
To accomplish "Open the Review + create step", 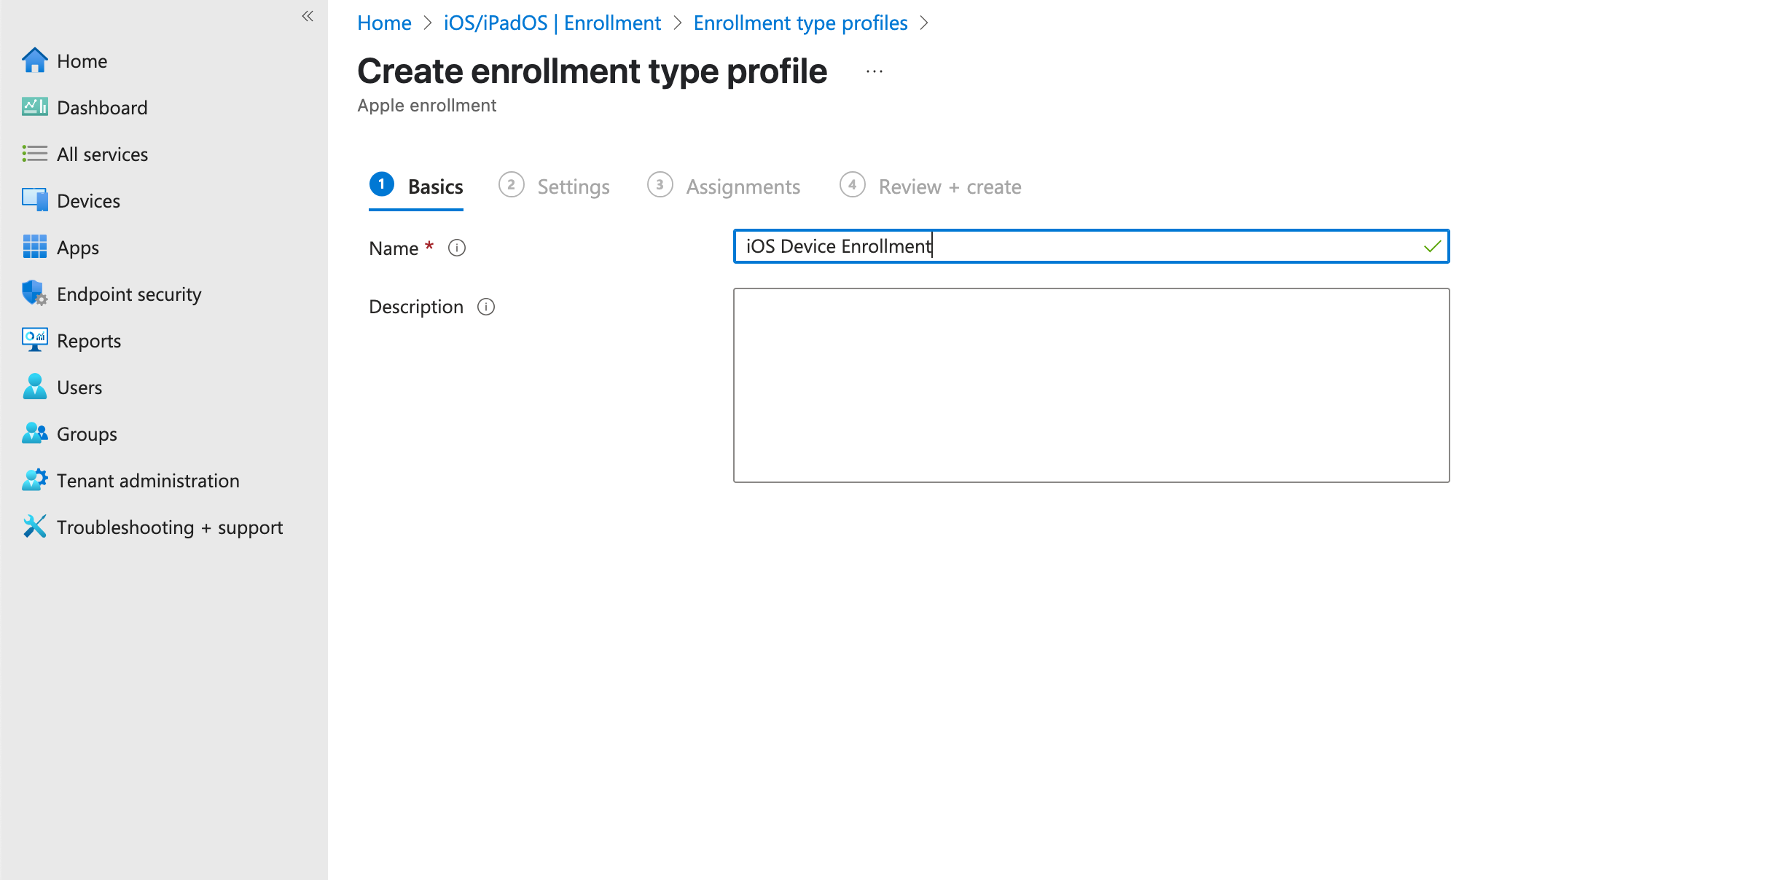I will [949, 186].
